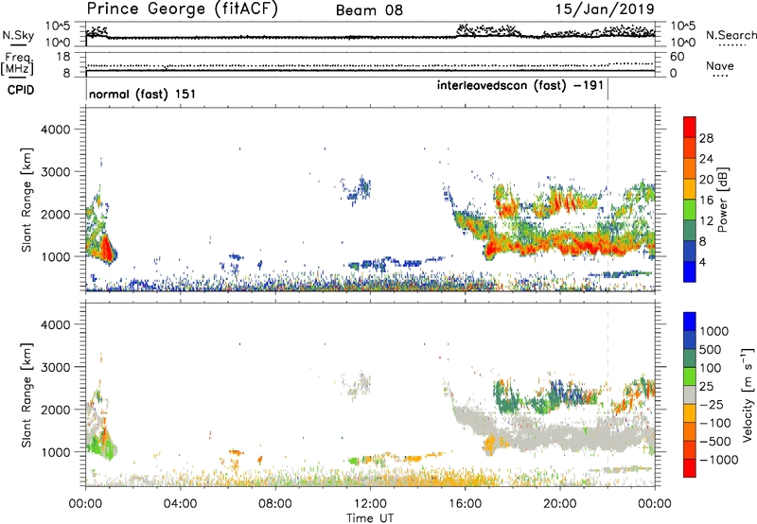Click the gray segment of the Velocity color bar
This screenshot has width=757, height=524.
click(x=690, y=395)
